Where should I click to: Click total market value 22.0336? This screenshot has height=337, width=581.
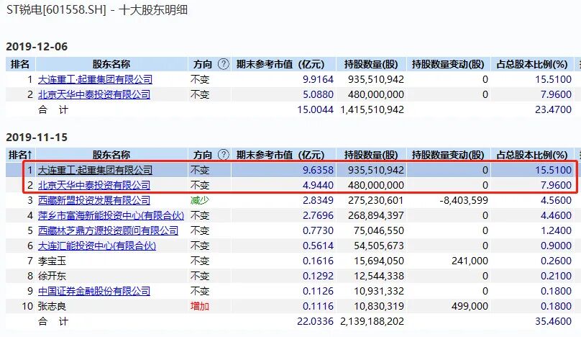click(316, 321)
